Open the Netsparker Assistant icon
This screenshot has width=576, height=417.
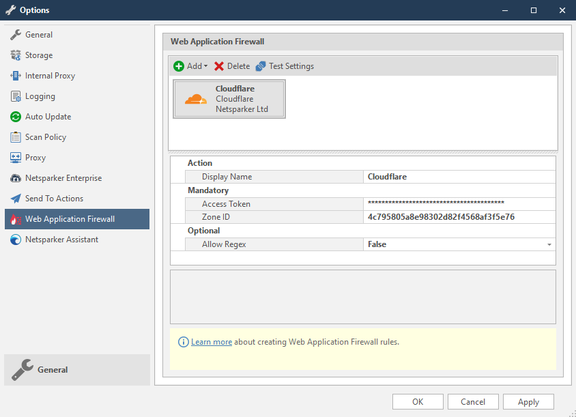16,240
